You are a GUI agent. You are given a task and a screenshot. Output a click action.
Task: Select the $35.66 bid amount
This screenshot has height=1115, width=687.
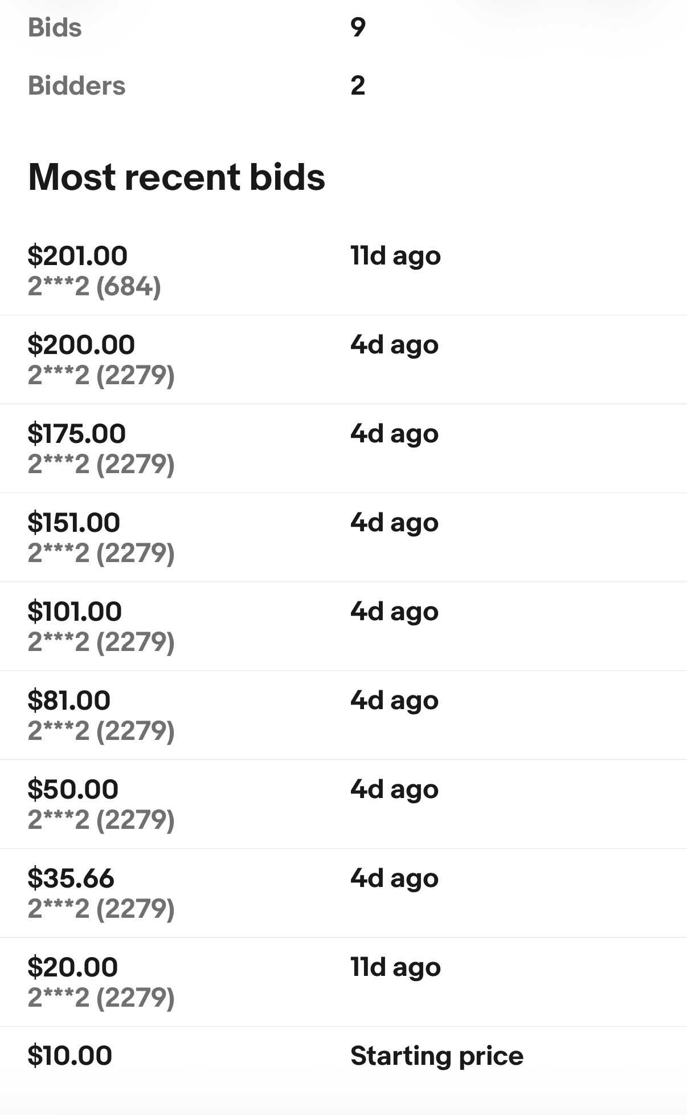click(x=71, y=878)
